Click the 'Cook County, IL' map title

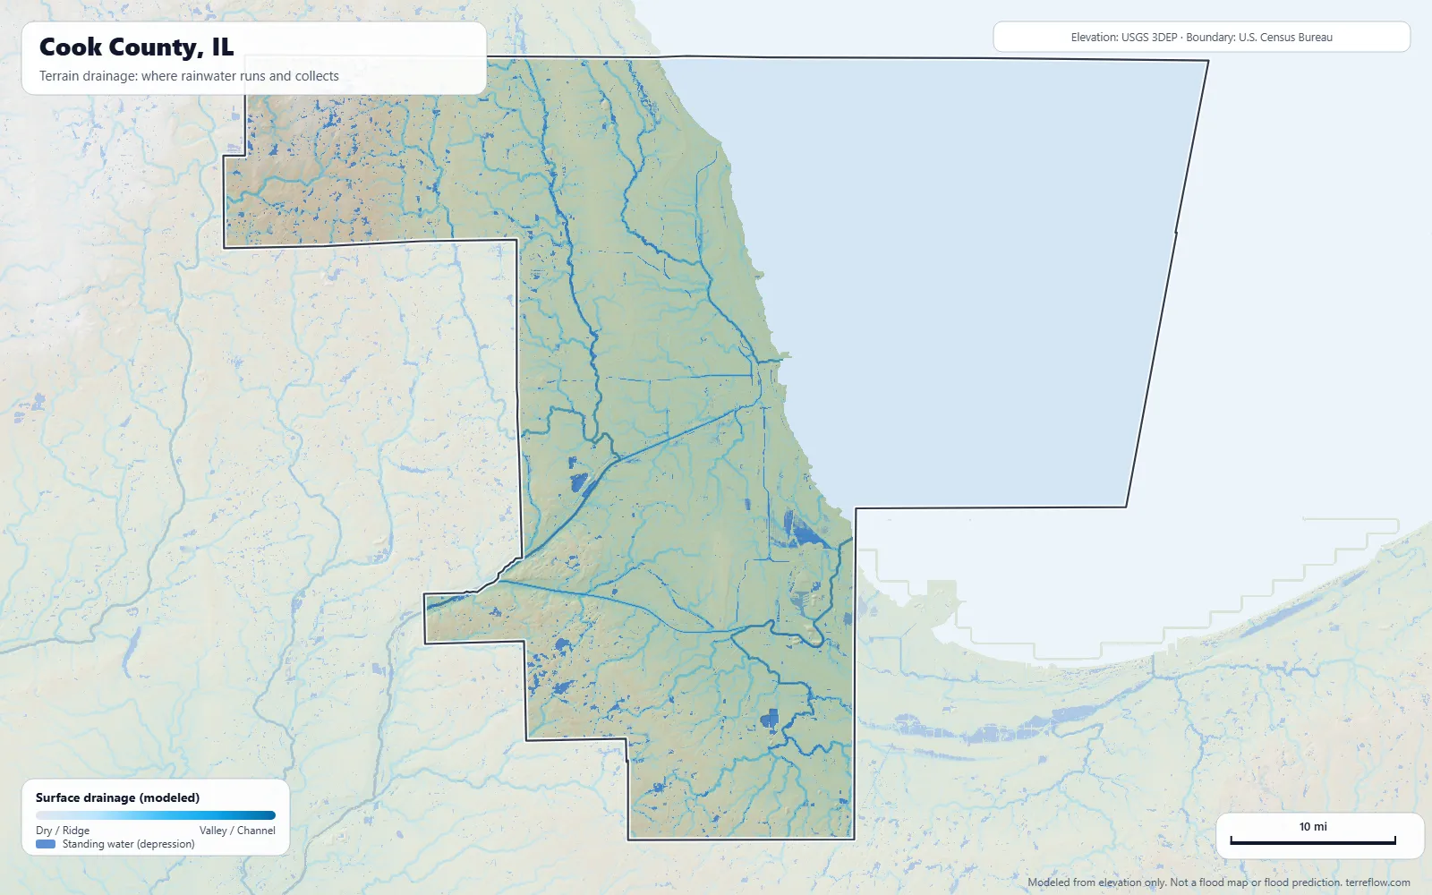(x=136, y=47)
